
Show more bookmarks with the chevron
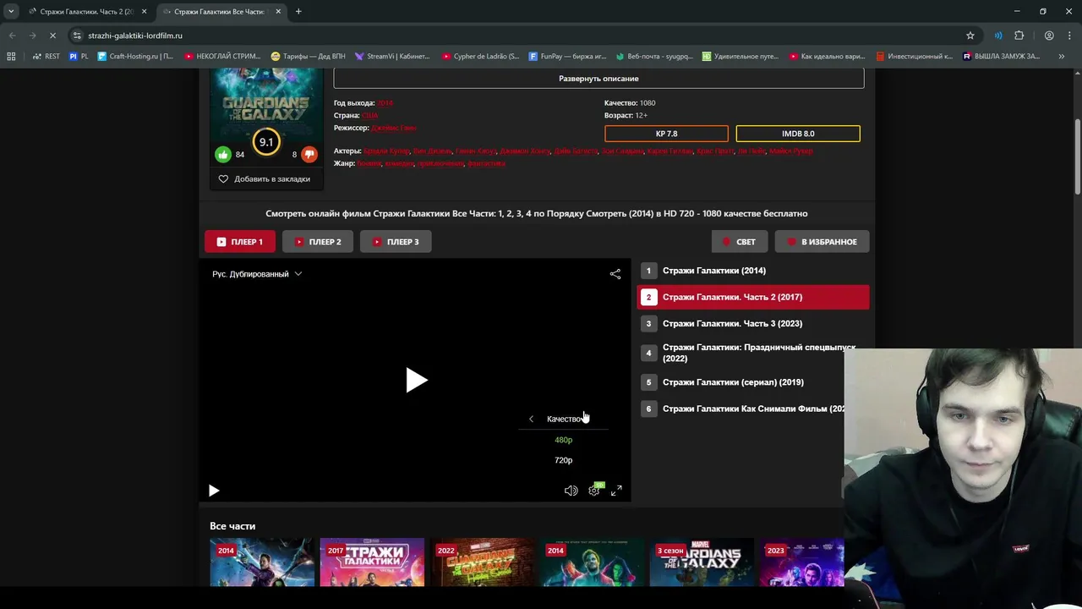pyautogui.click(x=1062, y=57)
